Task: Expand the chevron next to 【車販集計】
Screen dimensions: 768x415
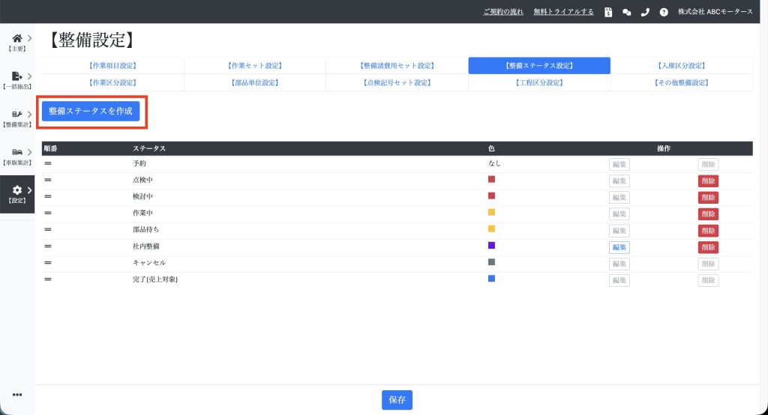Action: coord(29,152)
